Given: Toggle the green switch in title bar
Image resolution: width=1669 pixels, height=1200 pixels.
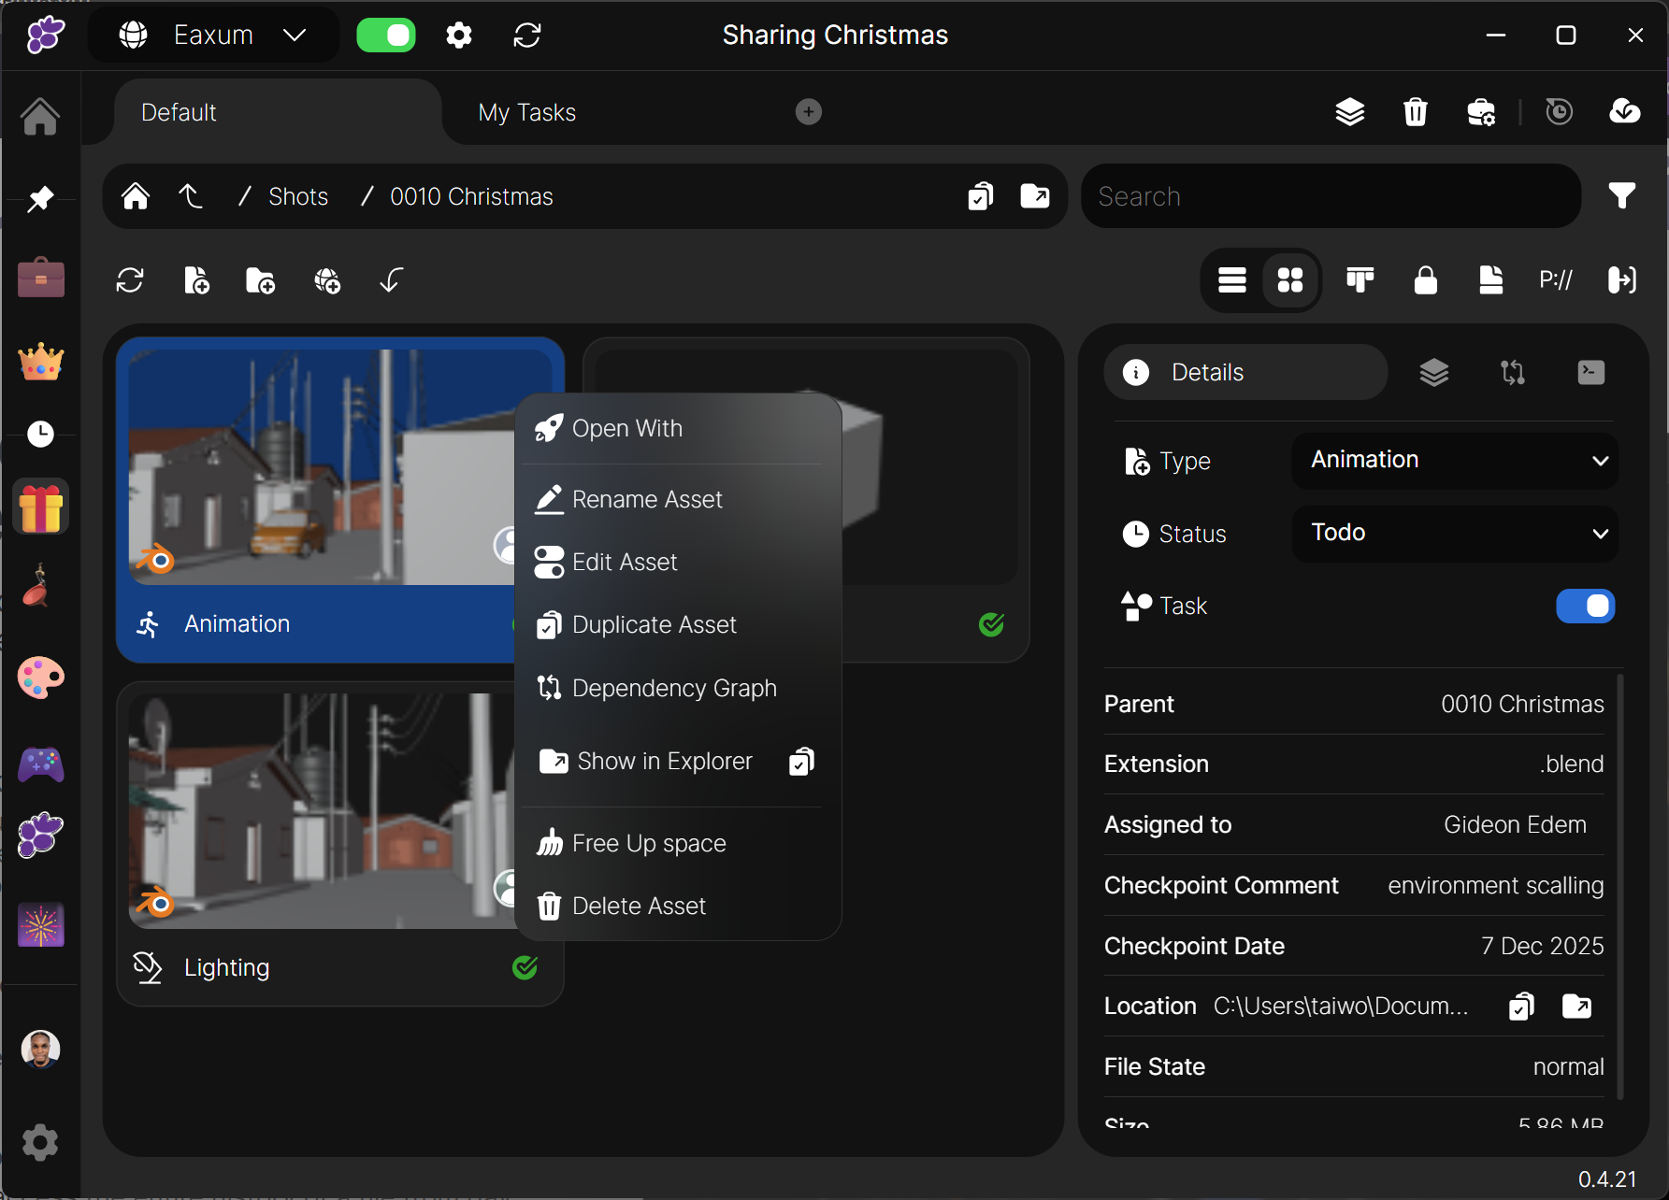Looking at the screenshot, I should (x=386, y=36).
